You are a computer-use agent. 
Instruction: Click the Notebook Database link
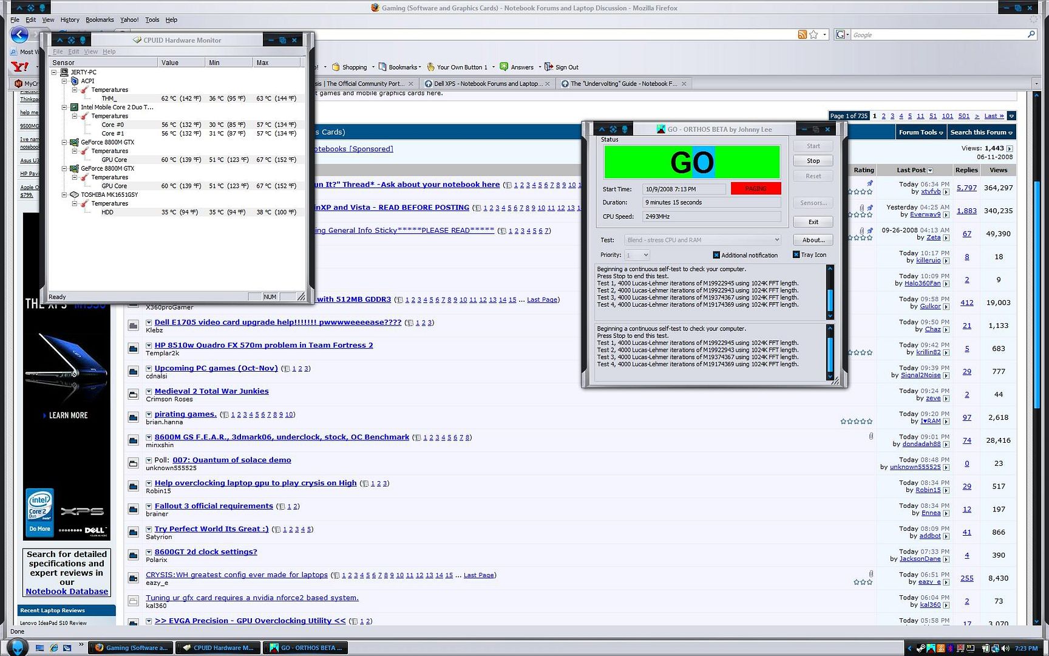tap(67, 591)
